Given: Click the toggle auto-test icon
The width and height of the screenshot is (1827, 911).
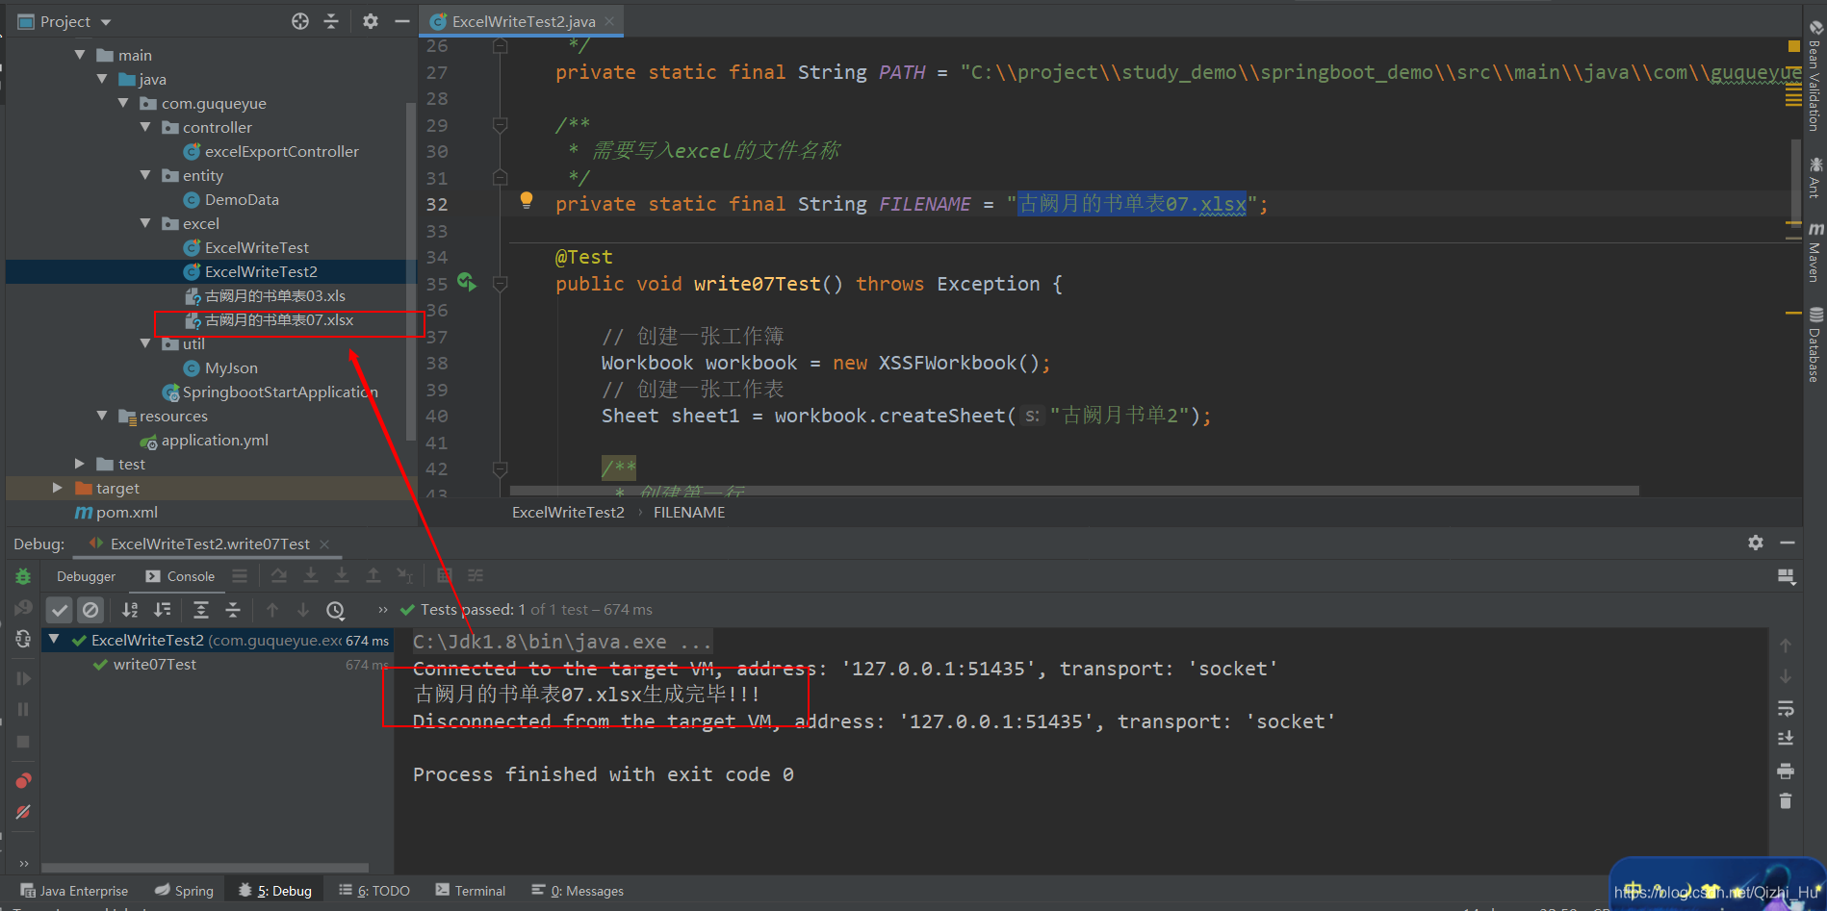Looking at the screenshot, I should [23, 640].
